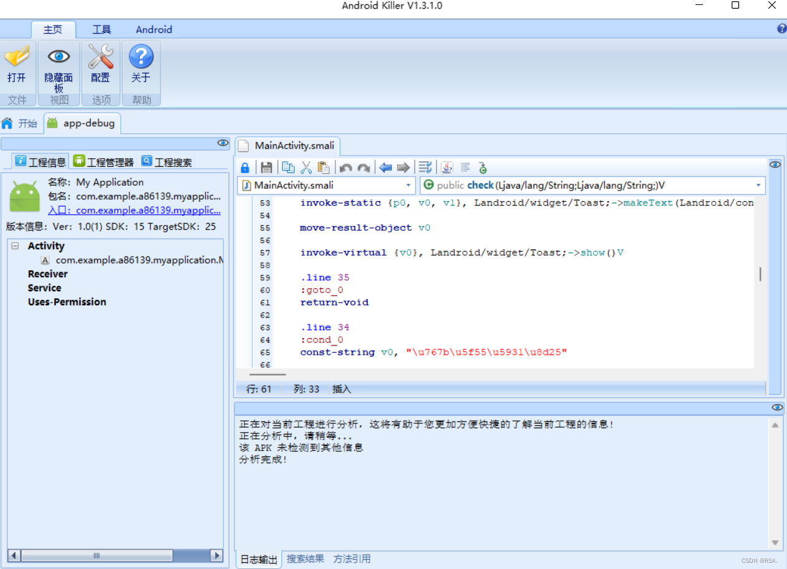
Task: Click the word wrap lines icon
Action: point(426,167)
